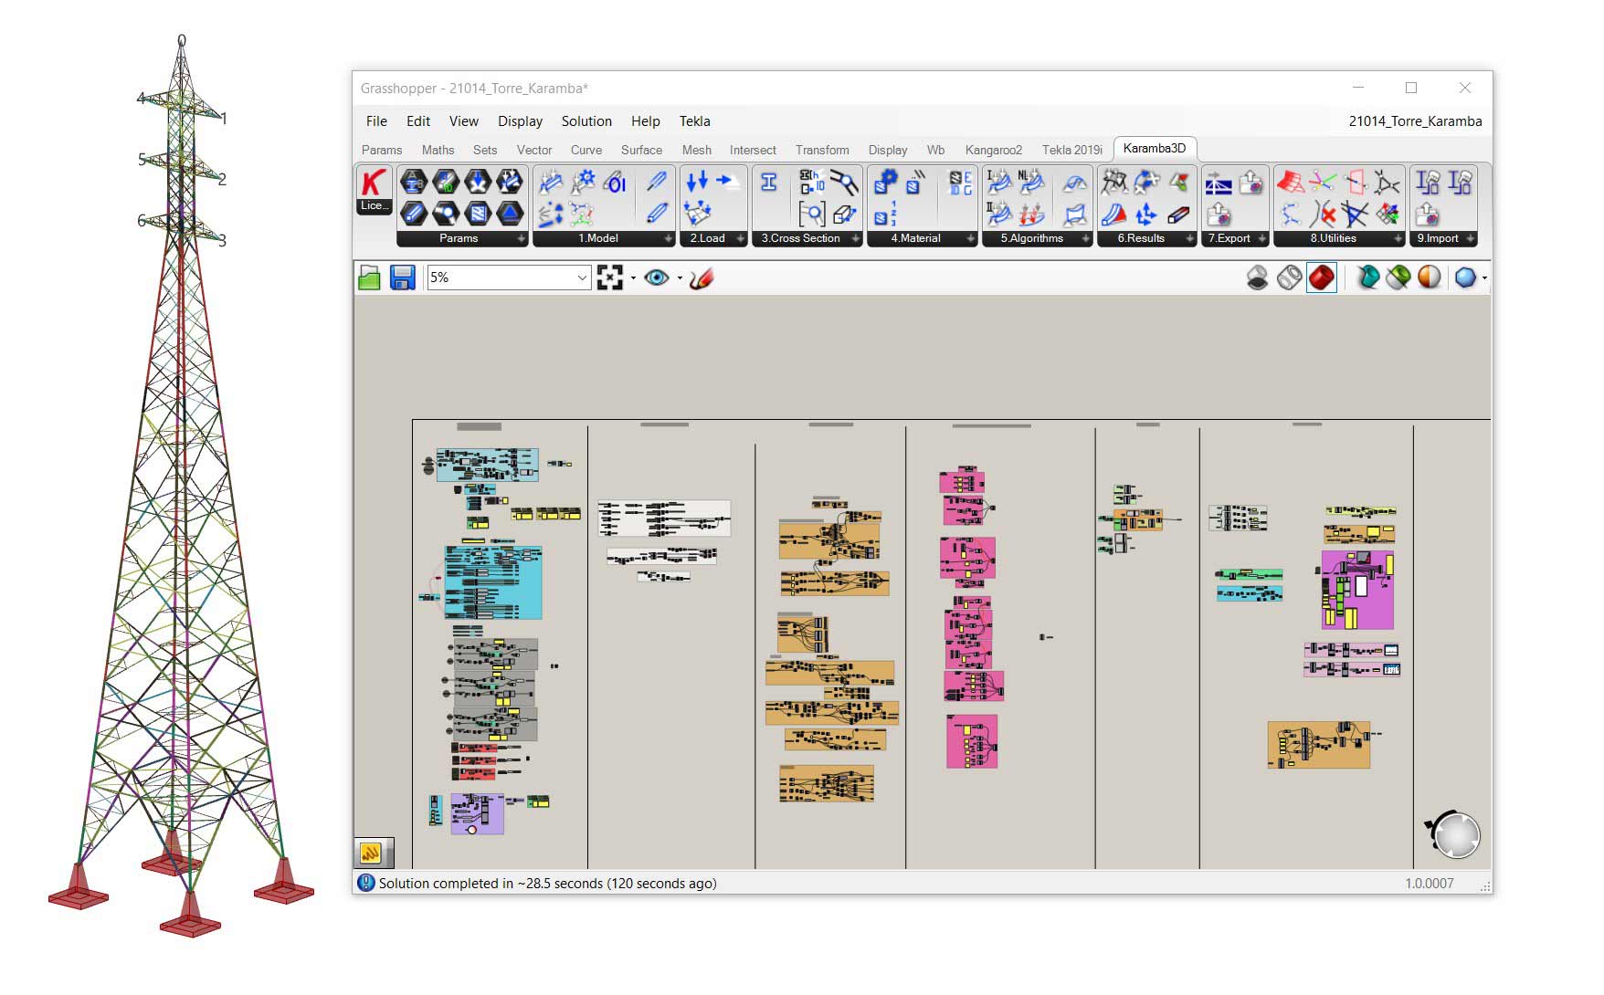Click the first I-section import icon
The image size is (1604, 995).
[1427, 182]
